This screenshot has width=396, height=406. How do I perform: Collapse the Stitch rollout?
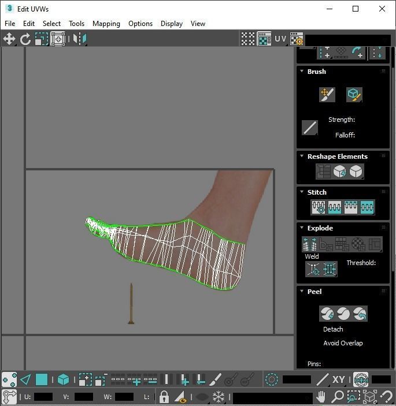click(302, 192)
